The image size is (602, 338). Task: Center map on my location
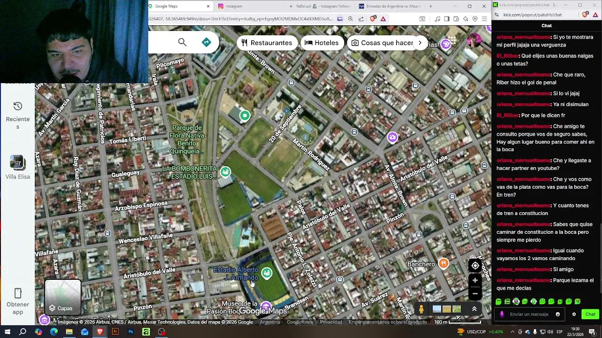(x=475, y=266)
